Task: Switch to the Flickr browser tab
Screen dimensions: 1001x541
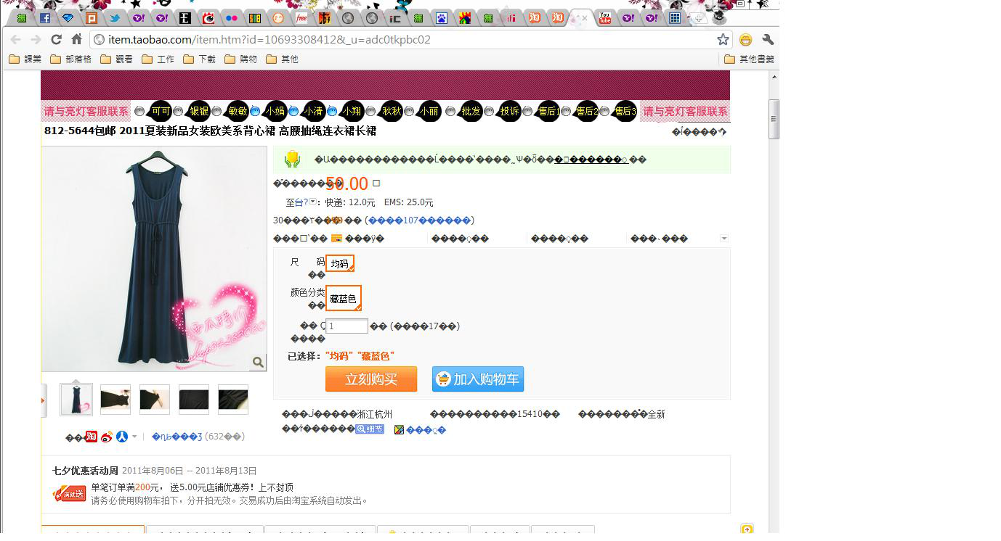Action: tap(232, 18)
